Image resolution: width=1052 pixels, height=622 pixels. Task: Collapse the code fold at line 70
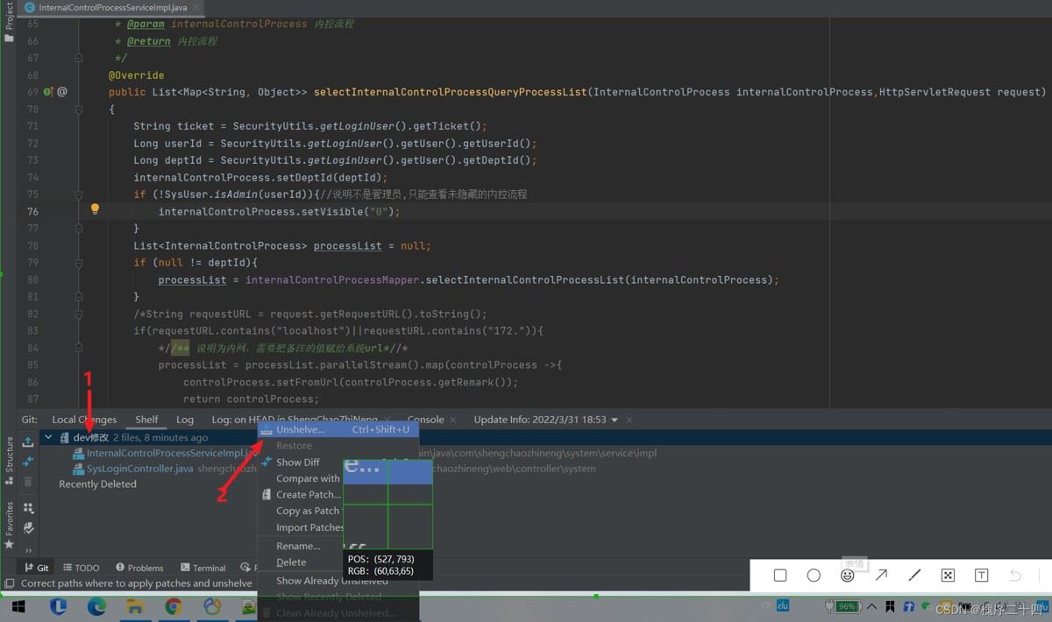tap(78, 110)
